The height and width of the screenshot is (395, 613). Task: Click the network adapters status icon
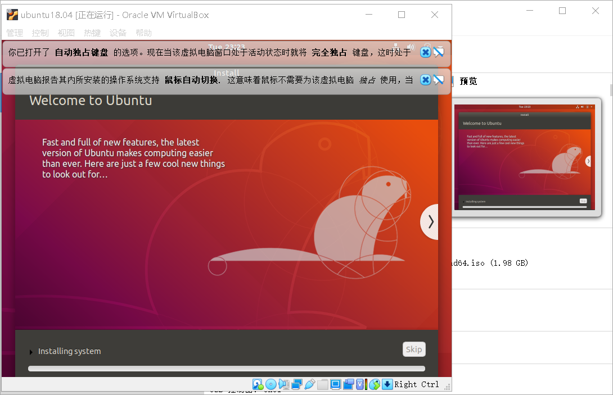click(x=297, y=384)
